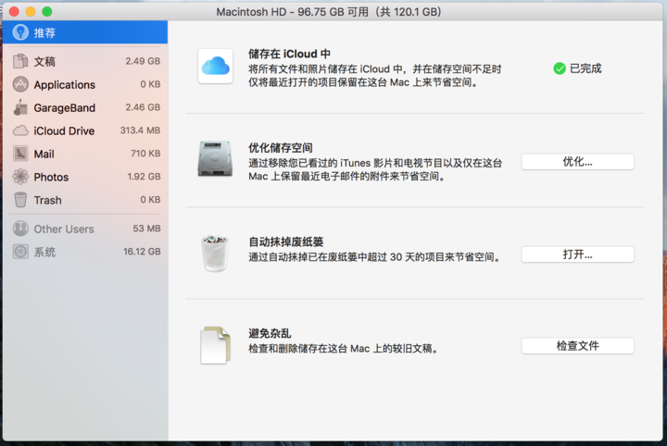Image resolution: width=667 pixels, height=446 pixels.
Task: Click the hard drive icon for 优化储存空间
Action: pyautogui.click(x=215, y=159)
